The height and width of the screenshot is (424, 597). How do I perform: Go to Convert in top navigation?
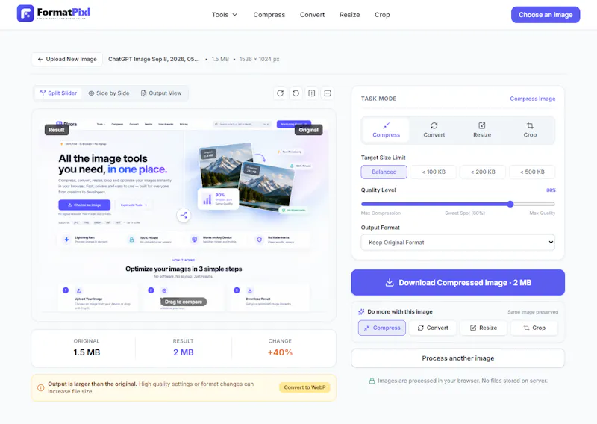[x=312, y=15]
